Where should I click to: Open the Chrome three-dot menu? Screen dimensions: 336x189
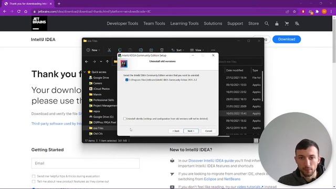tap(331, 12)
